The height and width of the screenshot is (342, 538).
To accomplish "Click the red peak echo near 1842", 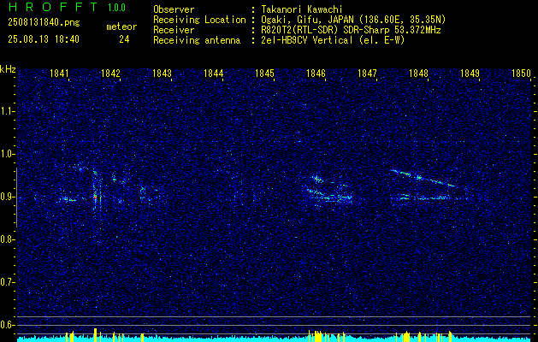I will pyautogui.click(x=96, y=198).
